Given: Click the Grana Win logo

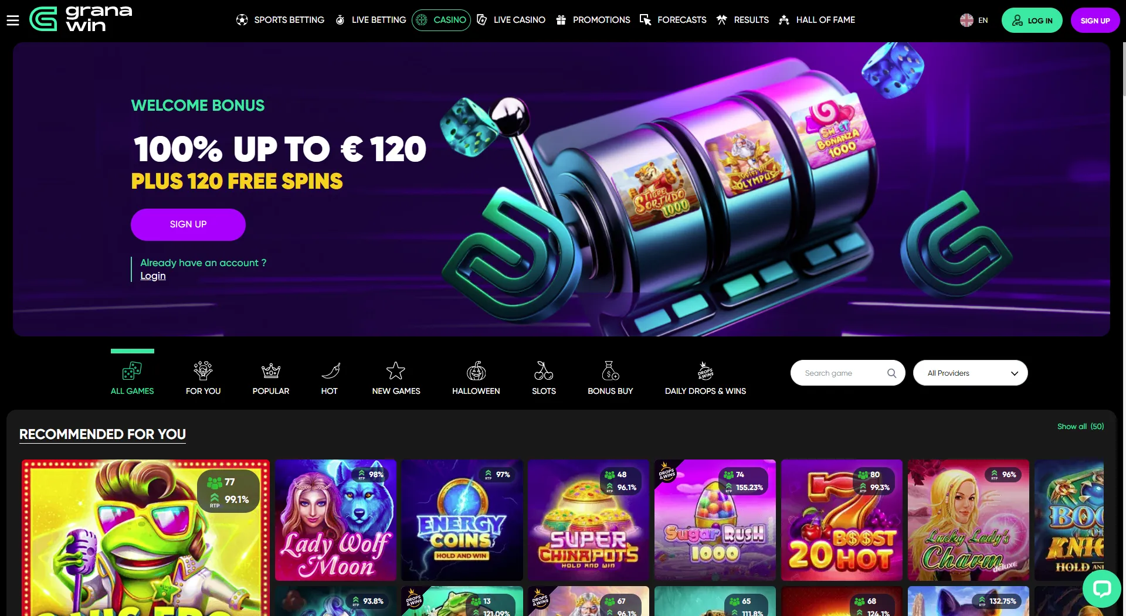Looking at the screenshot, I should (x=81, y=19).
